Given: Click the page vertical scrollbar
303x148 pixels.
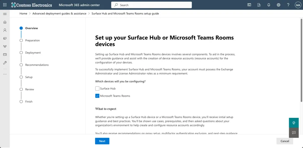Looking at the screenshot, I should 302,60.
